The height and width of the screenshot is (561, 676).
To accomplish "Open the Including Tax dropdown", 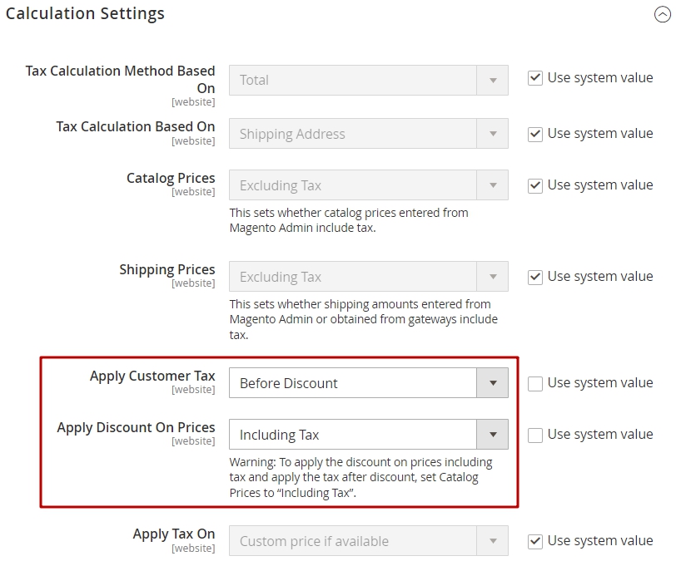I will tap(369, 435).
